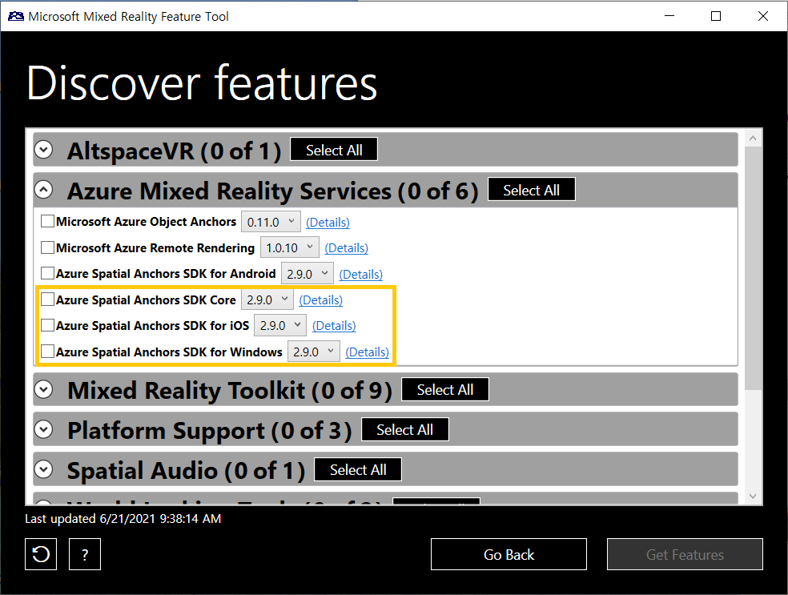Click the scrollbar up arrow
Viewport: 788px width, 595px height.
pos(753,138)
